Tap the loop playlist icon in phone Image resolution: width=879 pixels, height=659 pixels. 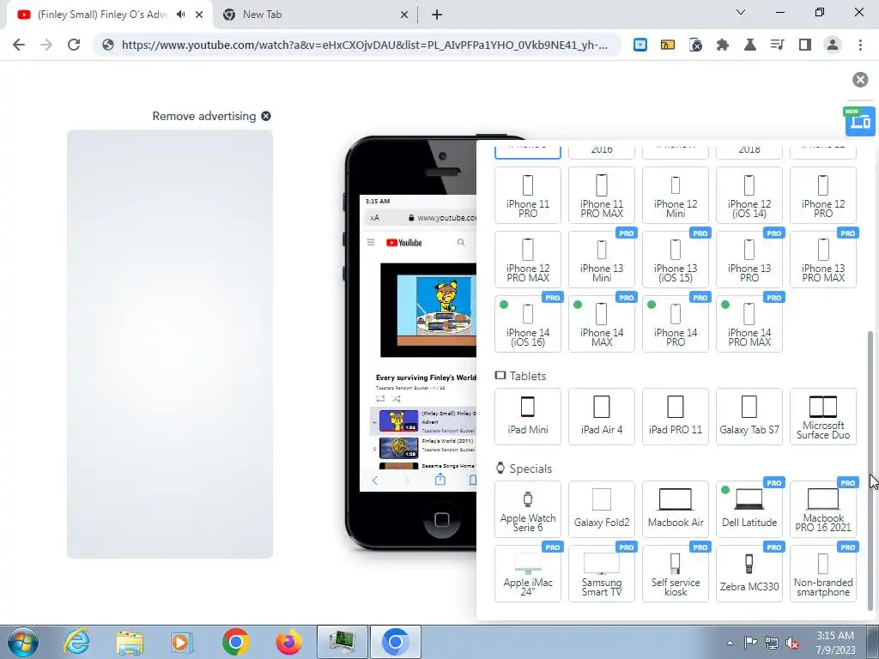[380, 399]
